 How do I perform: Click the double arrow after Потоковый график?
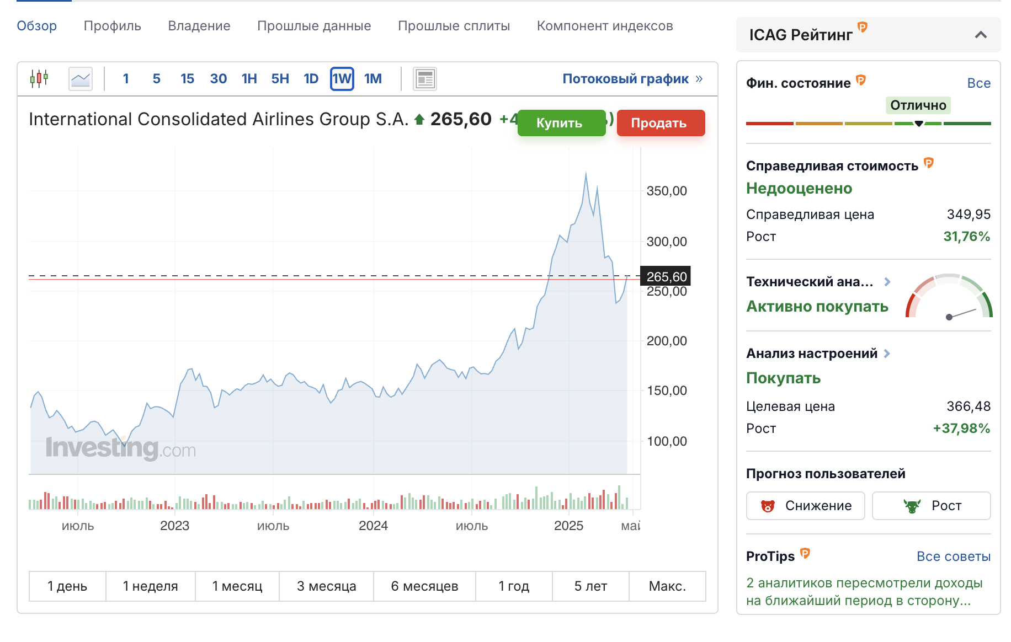pos(699,79)
